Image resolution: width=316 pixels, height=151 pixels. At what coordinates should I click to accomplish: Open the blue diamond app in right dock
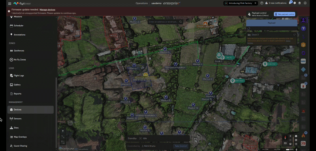click(x=303, y=69)
